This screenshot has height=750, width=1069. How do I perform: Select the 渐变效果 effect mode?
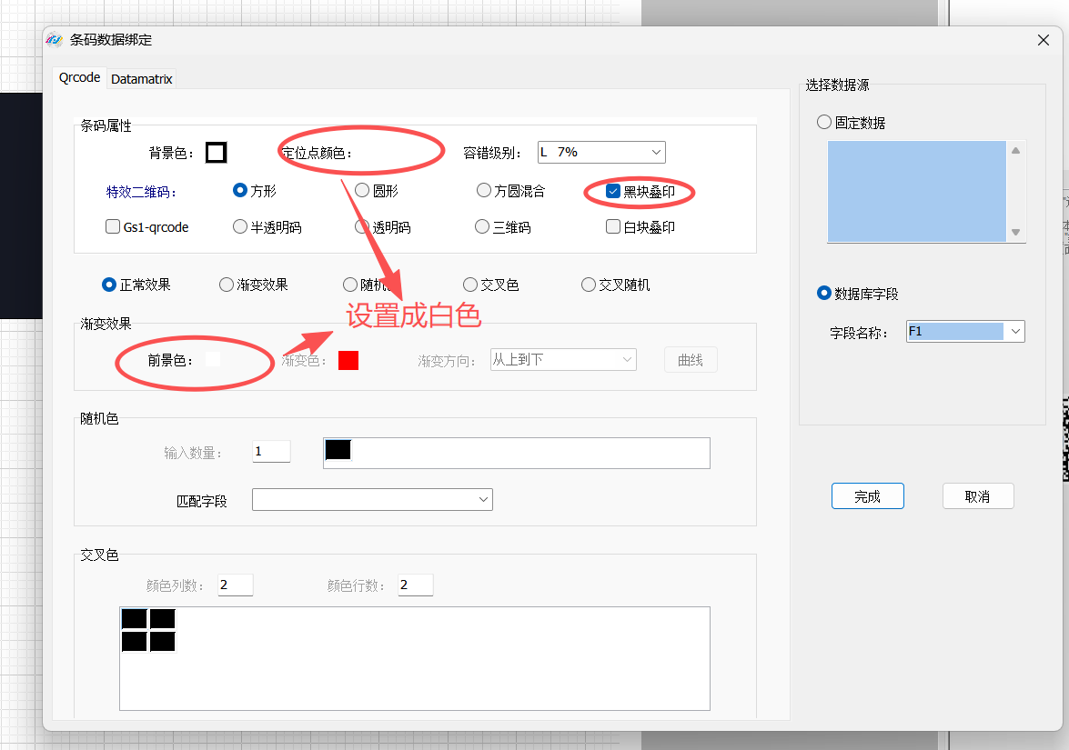pos(226,284)
